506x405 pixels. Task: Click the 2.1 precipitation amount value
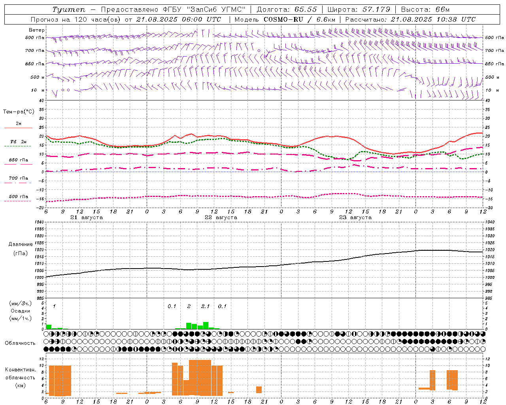[206, 306]
